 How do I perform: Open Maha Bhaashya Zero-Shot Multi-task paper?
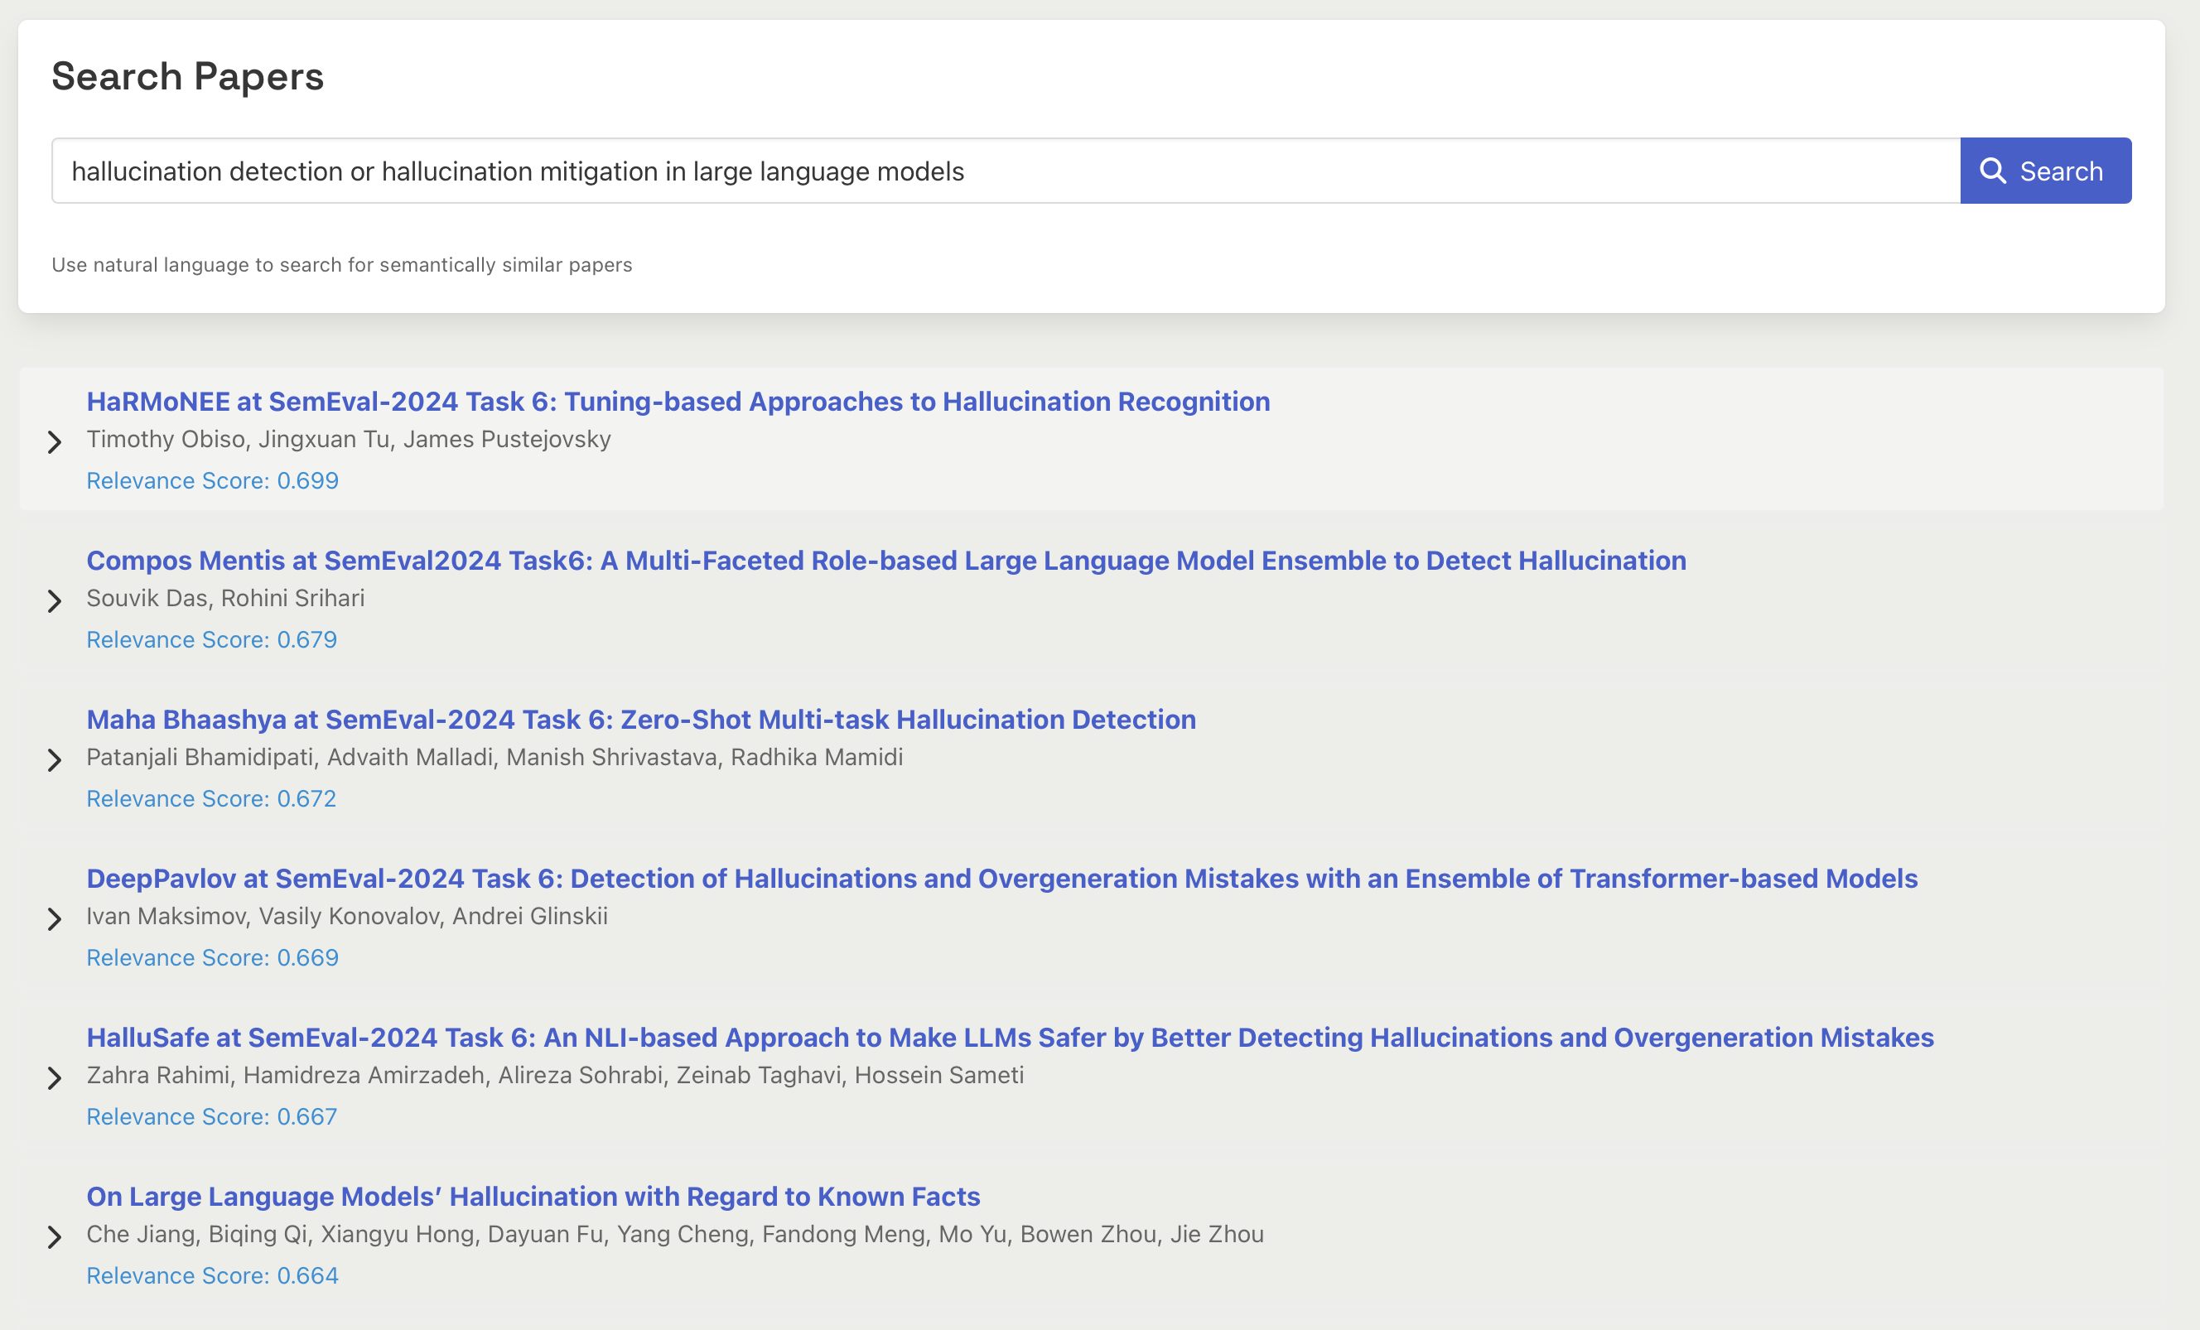click(x=641, y=720)
